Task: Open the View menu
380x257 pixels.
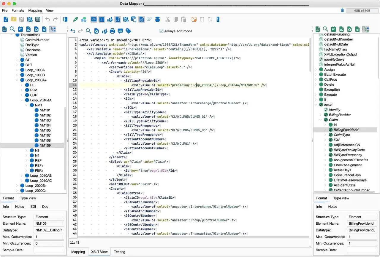Action: click(x=50, y=10)
